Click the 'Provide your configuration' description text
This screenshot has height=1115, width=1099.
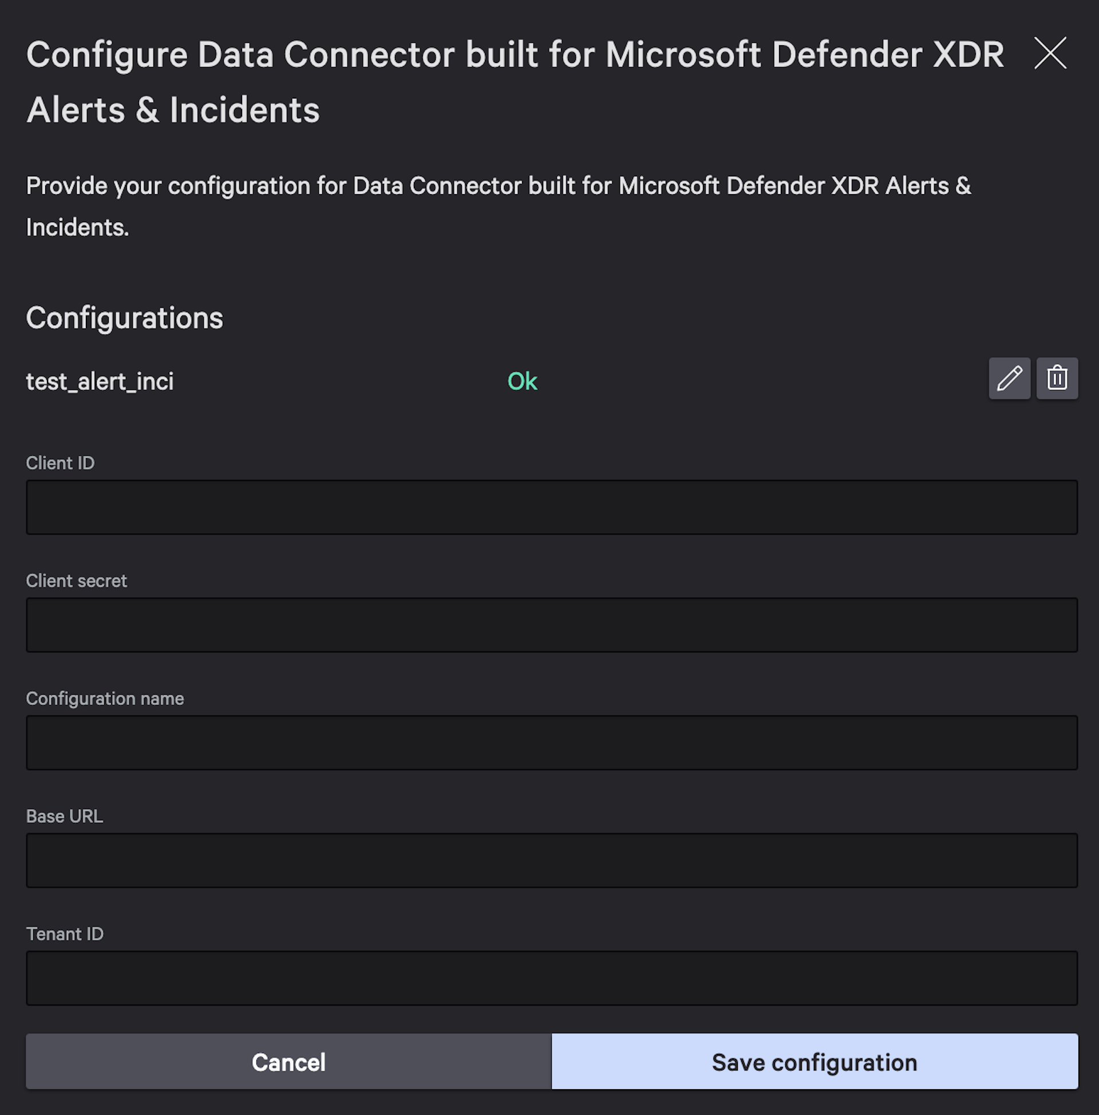[x=499, y=187]
